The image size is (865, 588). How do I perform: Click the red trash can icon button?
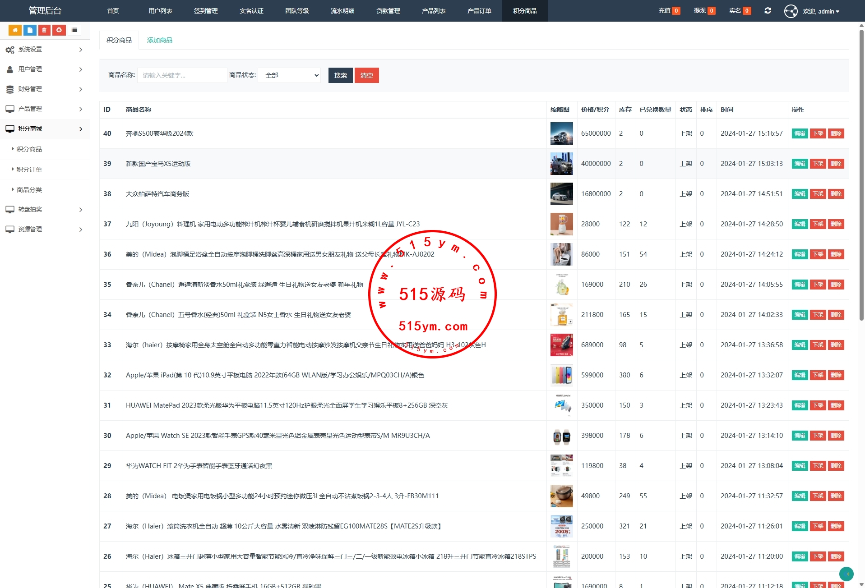pyautogui.click(x=44, y=30)
